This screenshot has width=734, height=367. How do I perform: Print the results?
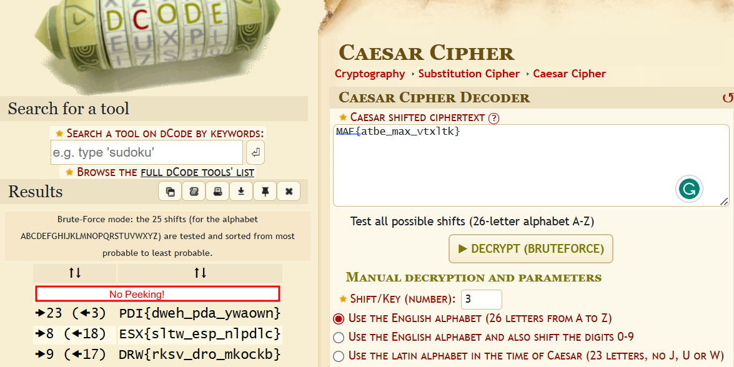coord(217,192)
